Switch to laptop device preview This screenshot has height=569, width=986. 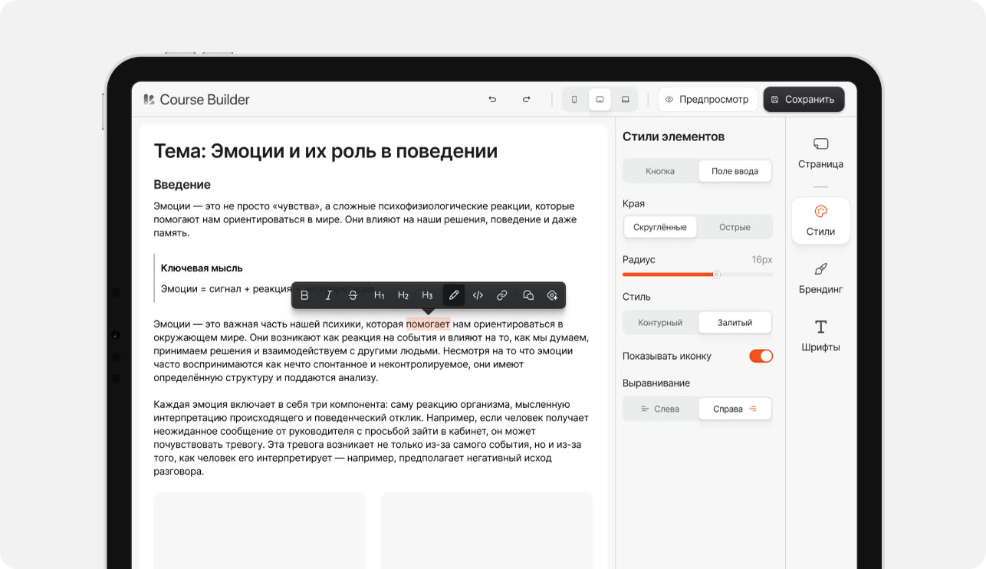click(625, 100)
